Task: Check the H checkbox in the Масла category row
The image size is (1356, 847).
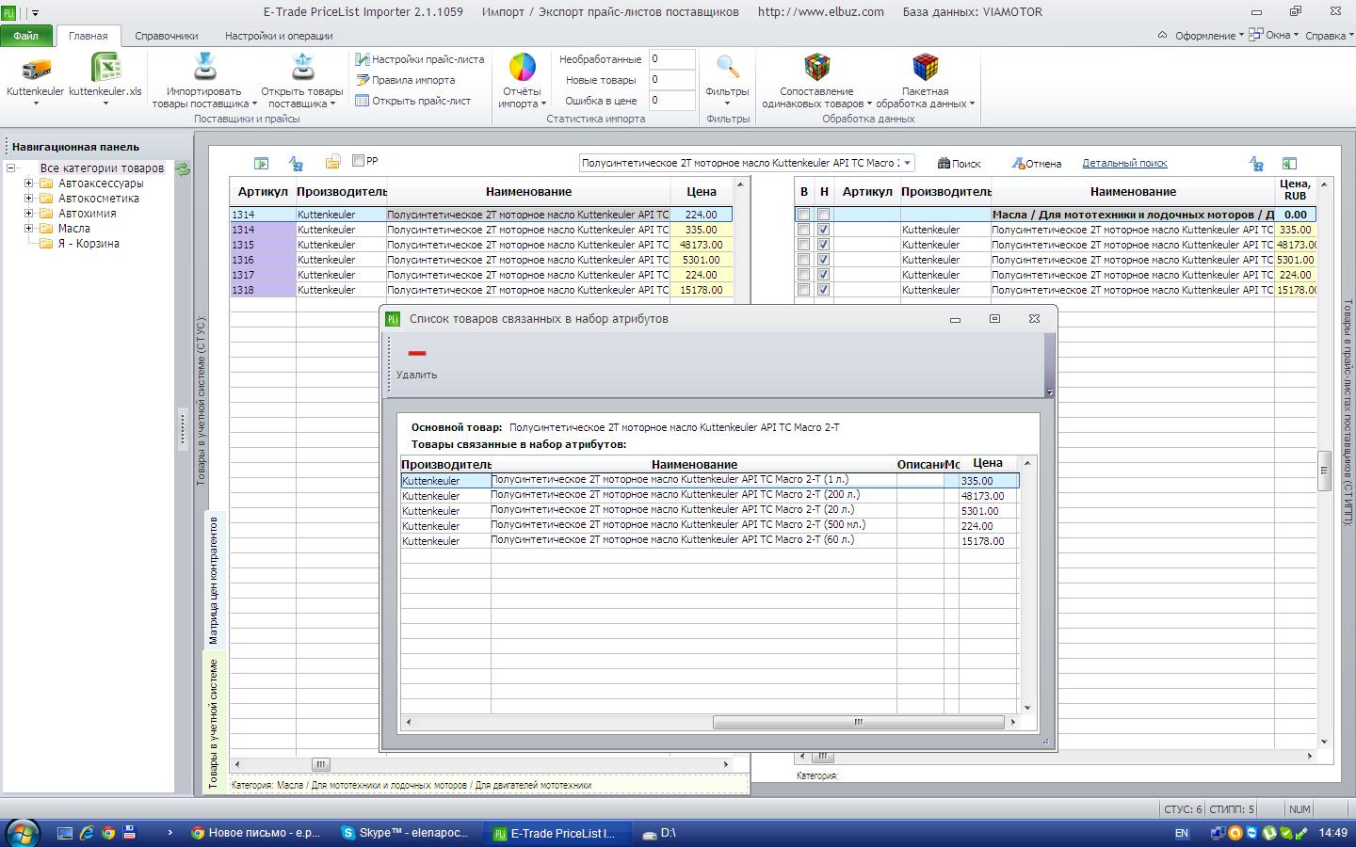Action: point(824,215)
